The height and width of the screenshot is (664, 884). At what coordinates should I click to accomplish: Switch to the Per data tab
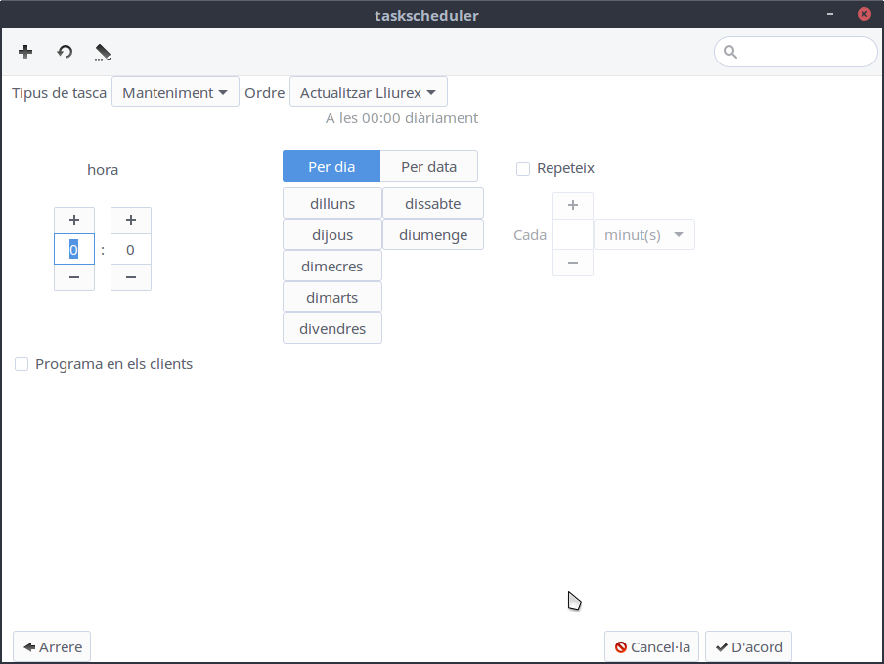tap(428, 167)
